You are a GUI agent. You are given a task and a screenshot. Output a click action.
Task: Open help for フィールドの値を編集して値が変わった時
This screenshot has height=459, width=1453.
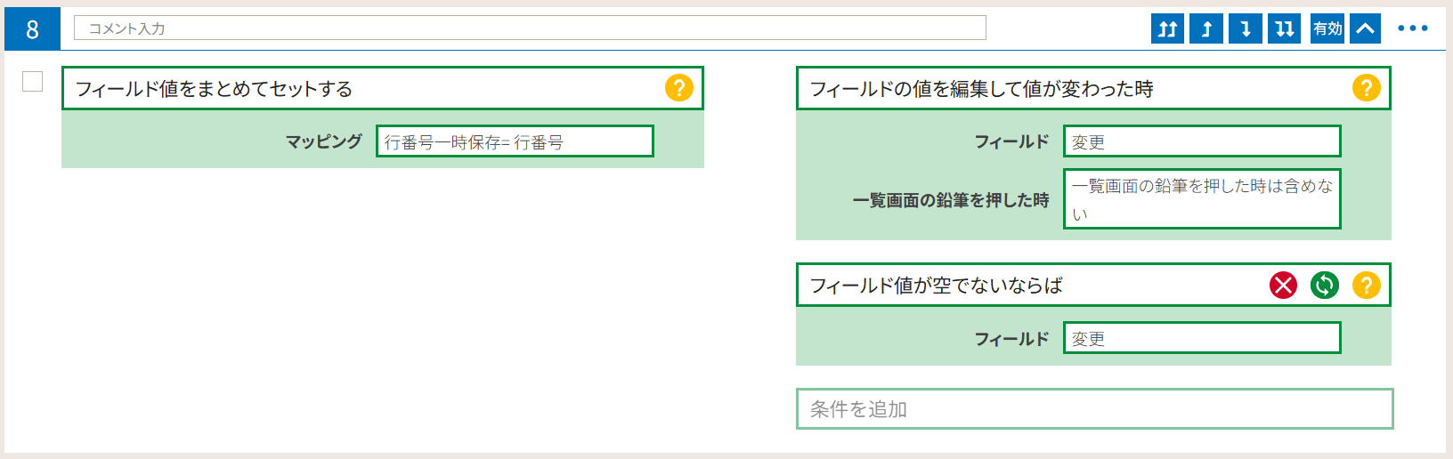pyautogui.click(x=1367, y=88)
